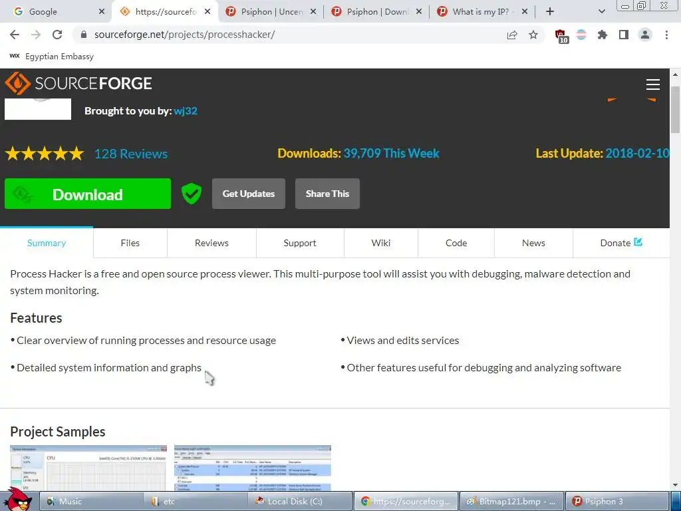Switch to etc folder taskbar window
This screenshot has width=681, height=511.
(x=196, y=502)
